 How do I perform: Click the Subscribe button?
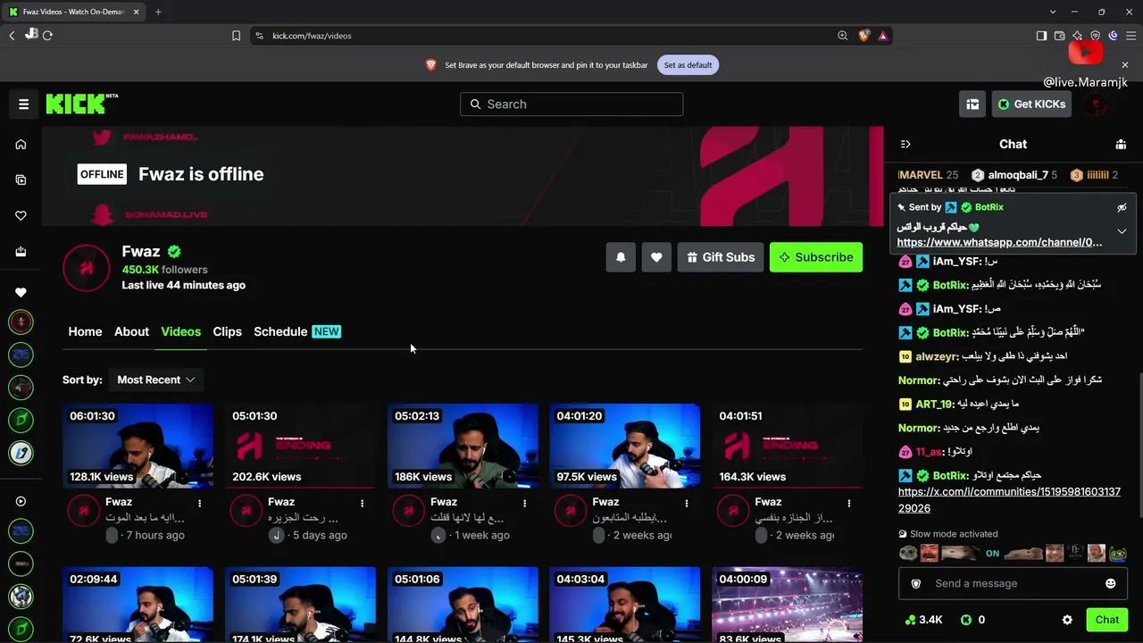(816, 257)
